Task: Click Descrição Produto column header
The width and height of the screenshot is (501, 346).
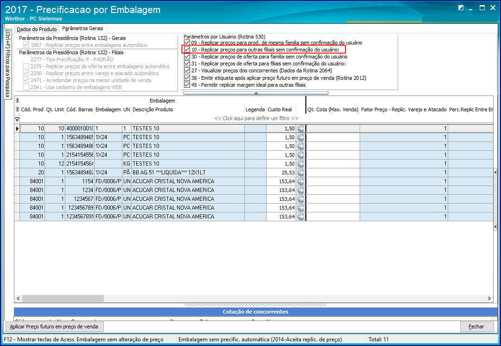Action: click(188, 109)
